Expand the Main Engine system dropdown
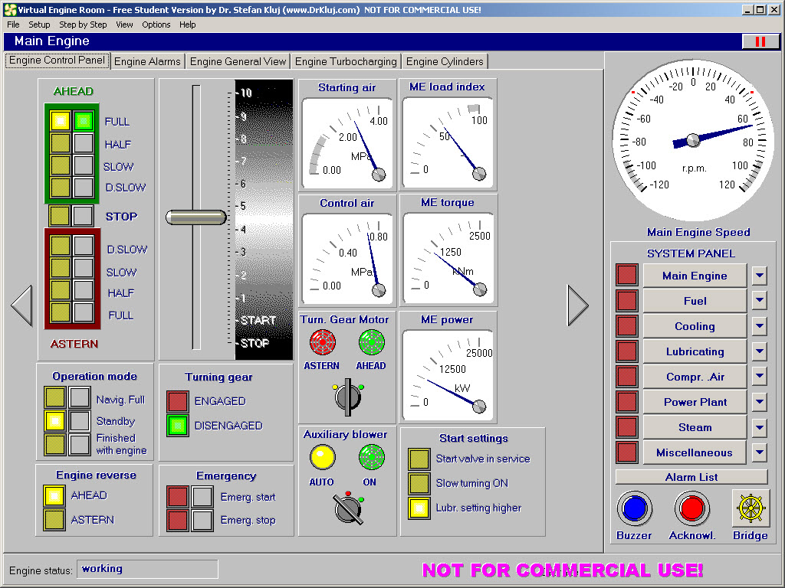Viewport: 785px width, 588px height. pyautogui.click(x=759, y=276)
